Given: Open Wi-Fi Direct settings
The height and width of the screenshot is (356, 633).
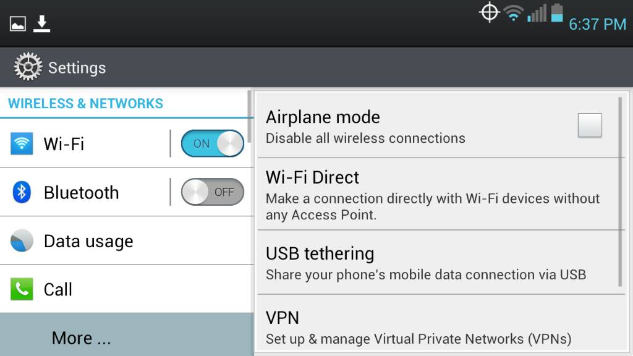Looking at the screenshot, I should (x=438, y=194).
